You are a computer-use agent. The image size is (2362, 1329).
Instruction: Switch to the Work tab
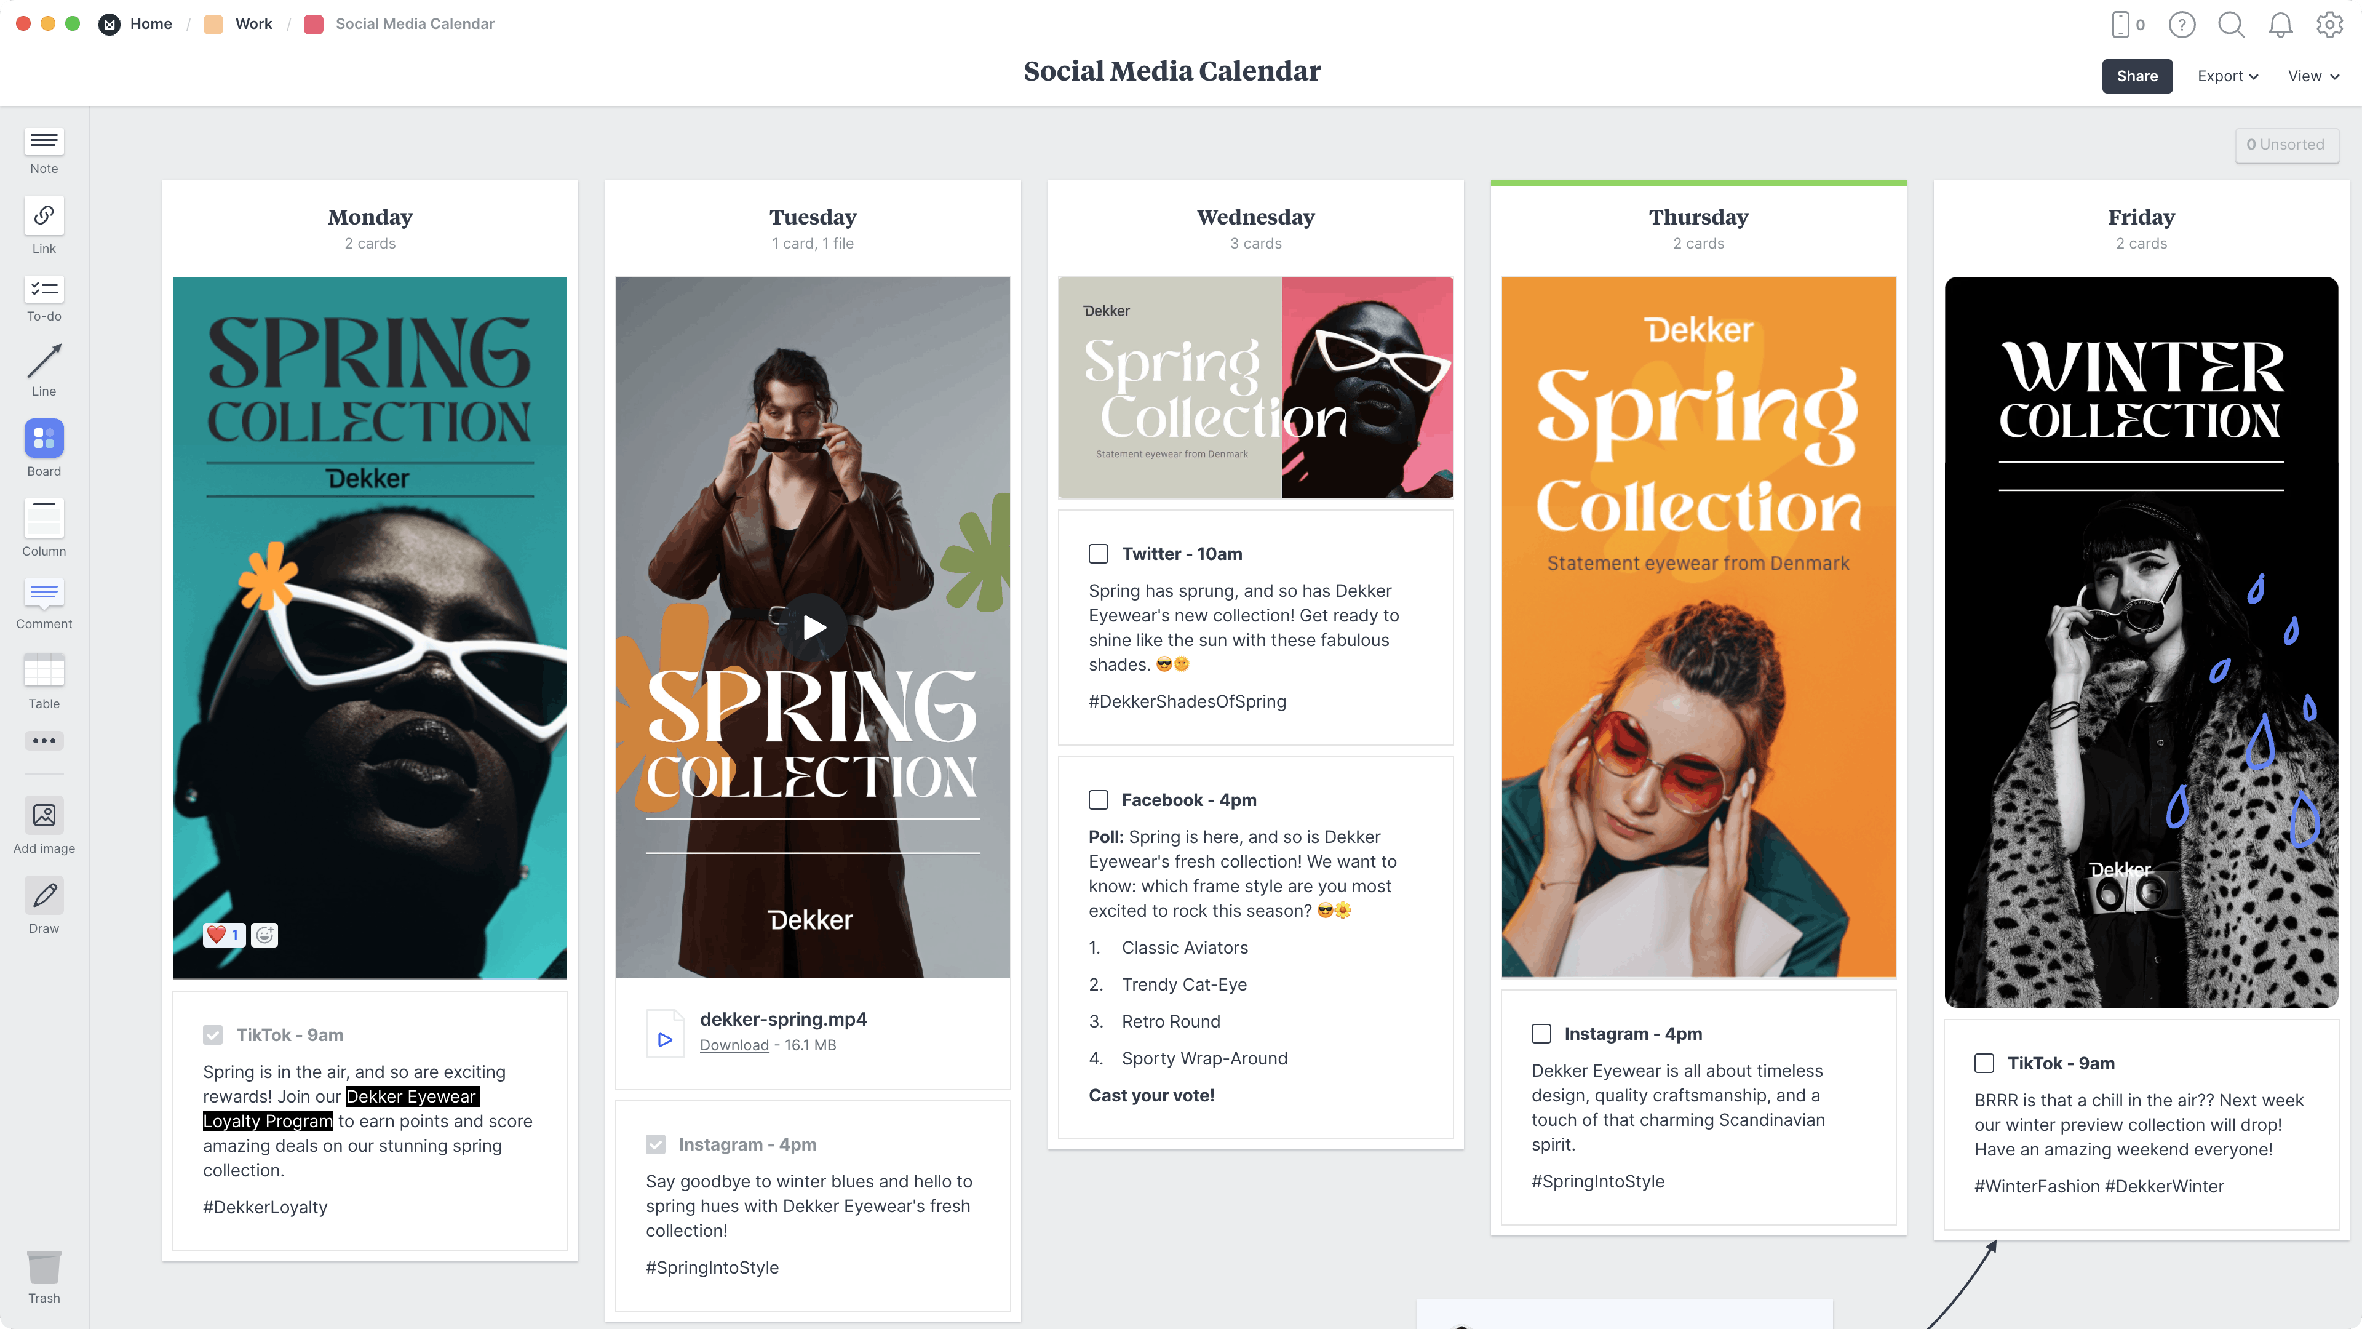252,23
